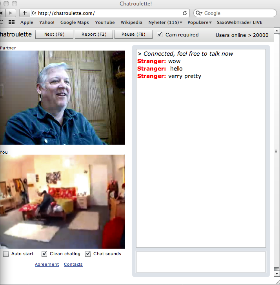Click the URL address field
The width and height of the screenshot is (280, 285).
(x=110, y=13)
